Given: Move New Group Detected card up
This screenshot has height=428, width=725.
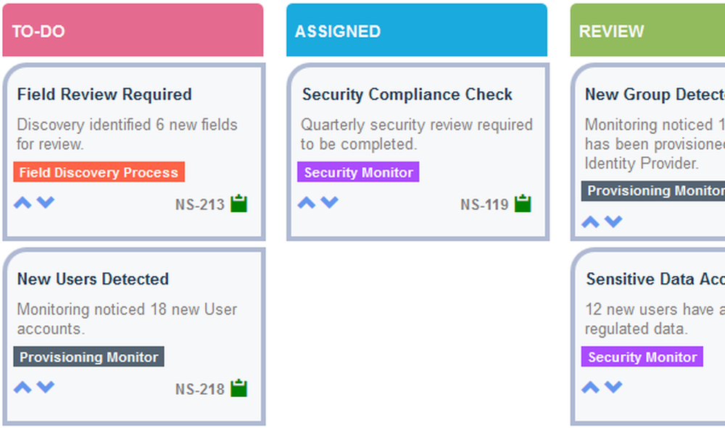Looking at the screenshot, I should point(590,222).
